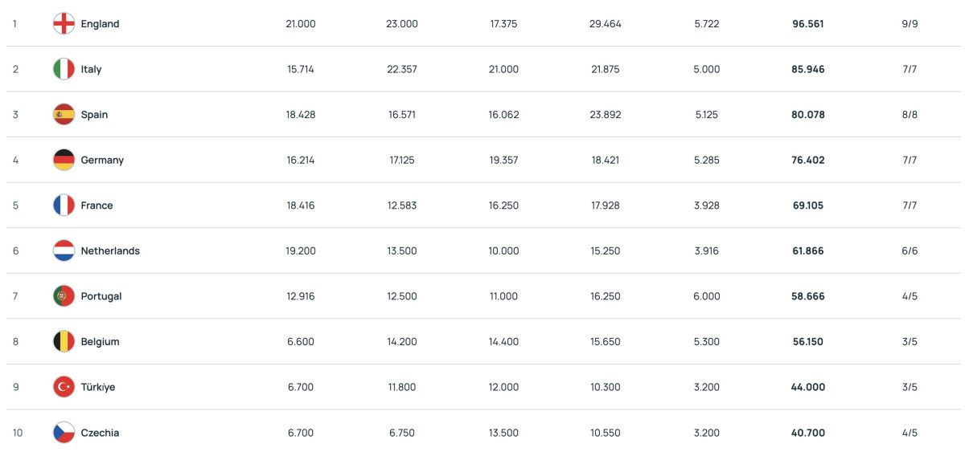The height and width of the screenshot is (464, 965).
Task: Open the England country link
Action: point(100,24)
